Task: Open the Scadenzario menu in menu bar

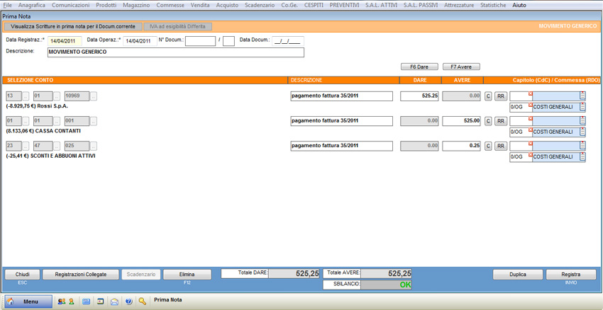Action: click(x=260, y=5)
